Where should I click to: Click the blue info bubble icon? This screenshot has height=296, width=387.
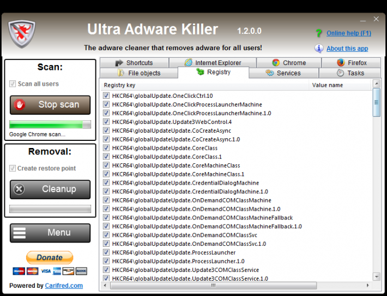(319, 49)
